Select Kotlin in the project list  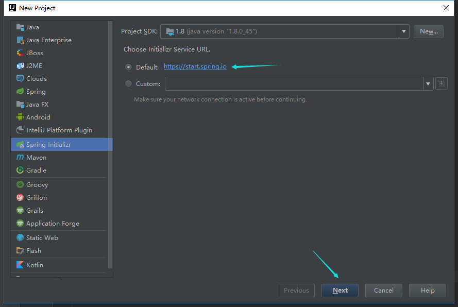click(59, 265)
